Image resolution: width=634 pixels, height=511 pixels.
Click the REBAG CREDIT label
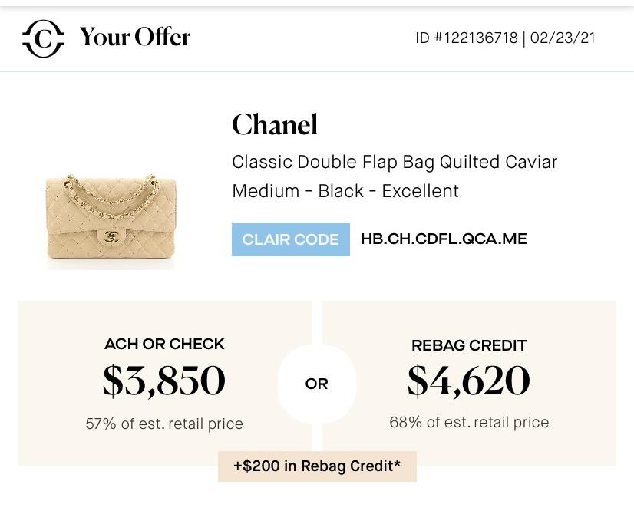(x=469, y=345)
